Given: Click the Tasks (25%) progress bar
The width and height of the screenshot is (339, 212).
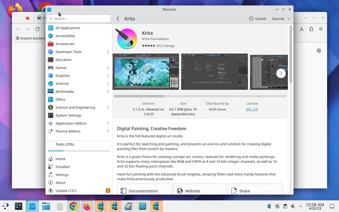Looking at the screenshot, I should pos(79,151).
